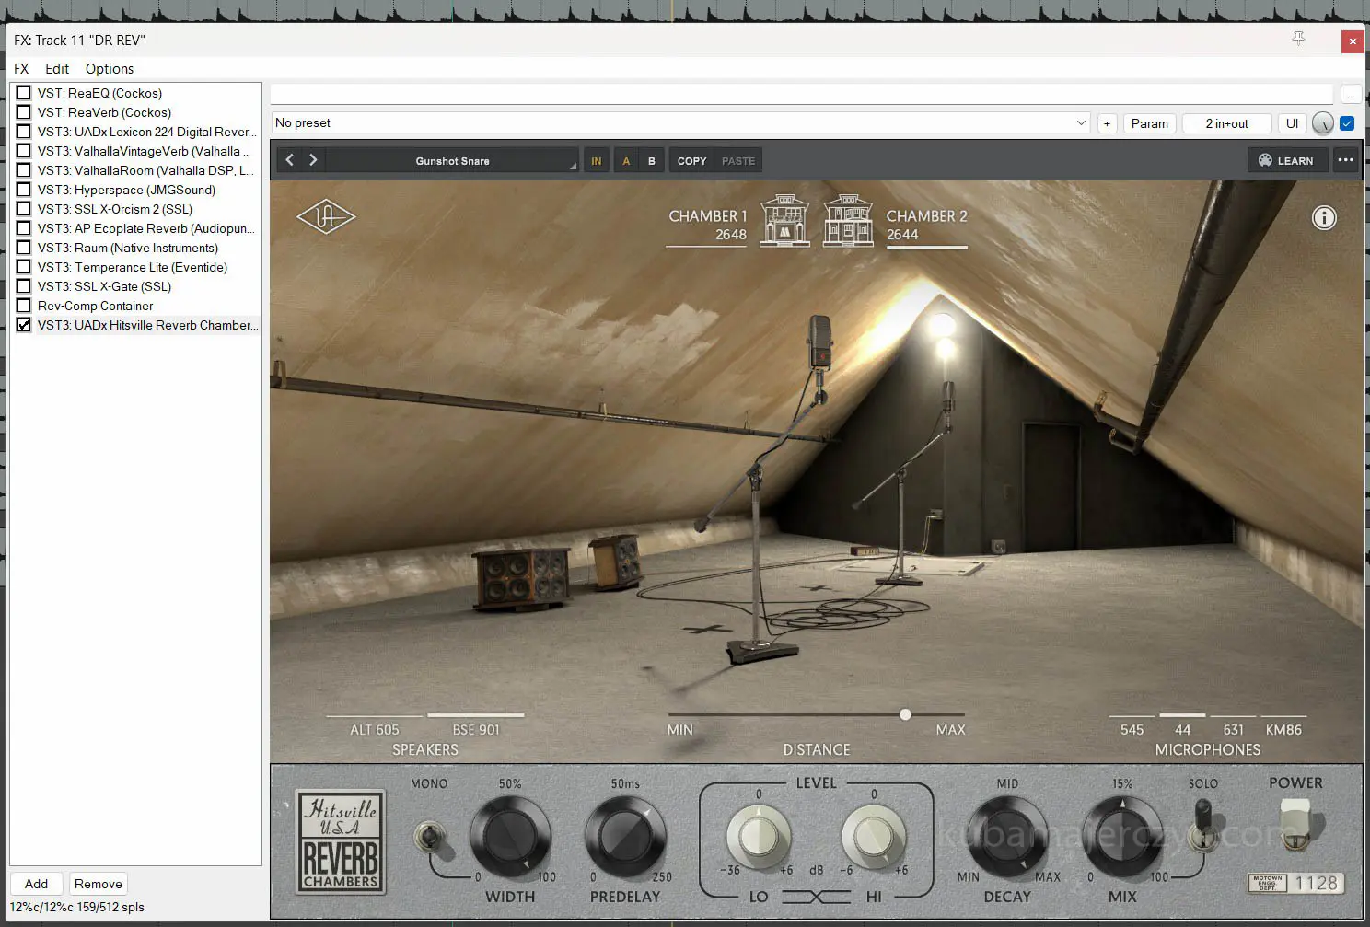This screenshot has width=1370, height=927.
Task: Pin the FX window on top
Action: [x=1298, y=39]
